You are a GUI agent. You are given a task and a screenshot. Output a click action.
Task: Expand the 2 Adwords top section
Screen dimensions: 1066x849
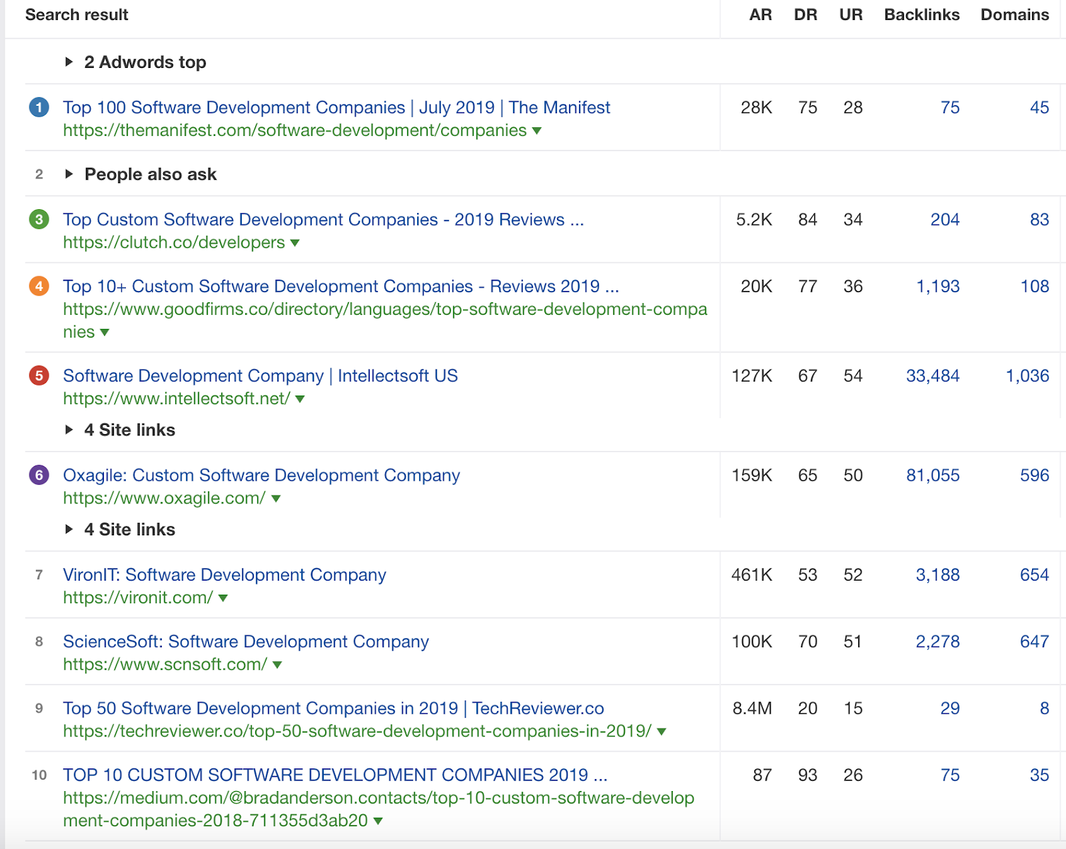click(69, 62)
